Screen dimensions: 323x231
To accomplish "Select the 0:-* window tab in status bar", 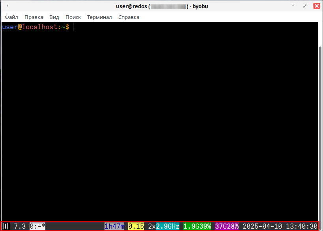I will (37, 226).
